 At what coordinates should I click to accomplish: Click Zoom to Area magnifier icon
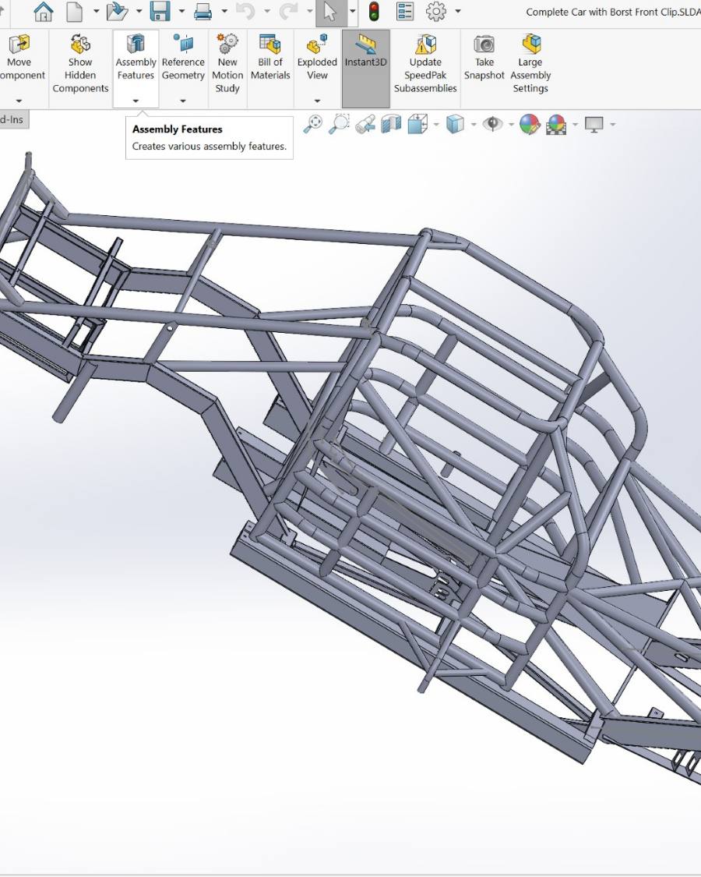(x=339, y=124)
